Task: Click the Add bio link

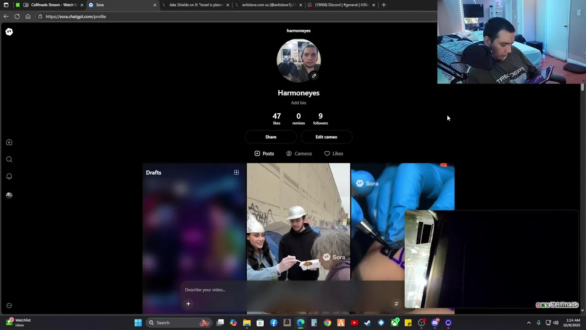Action: click(298, 103)
